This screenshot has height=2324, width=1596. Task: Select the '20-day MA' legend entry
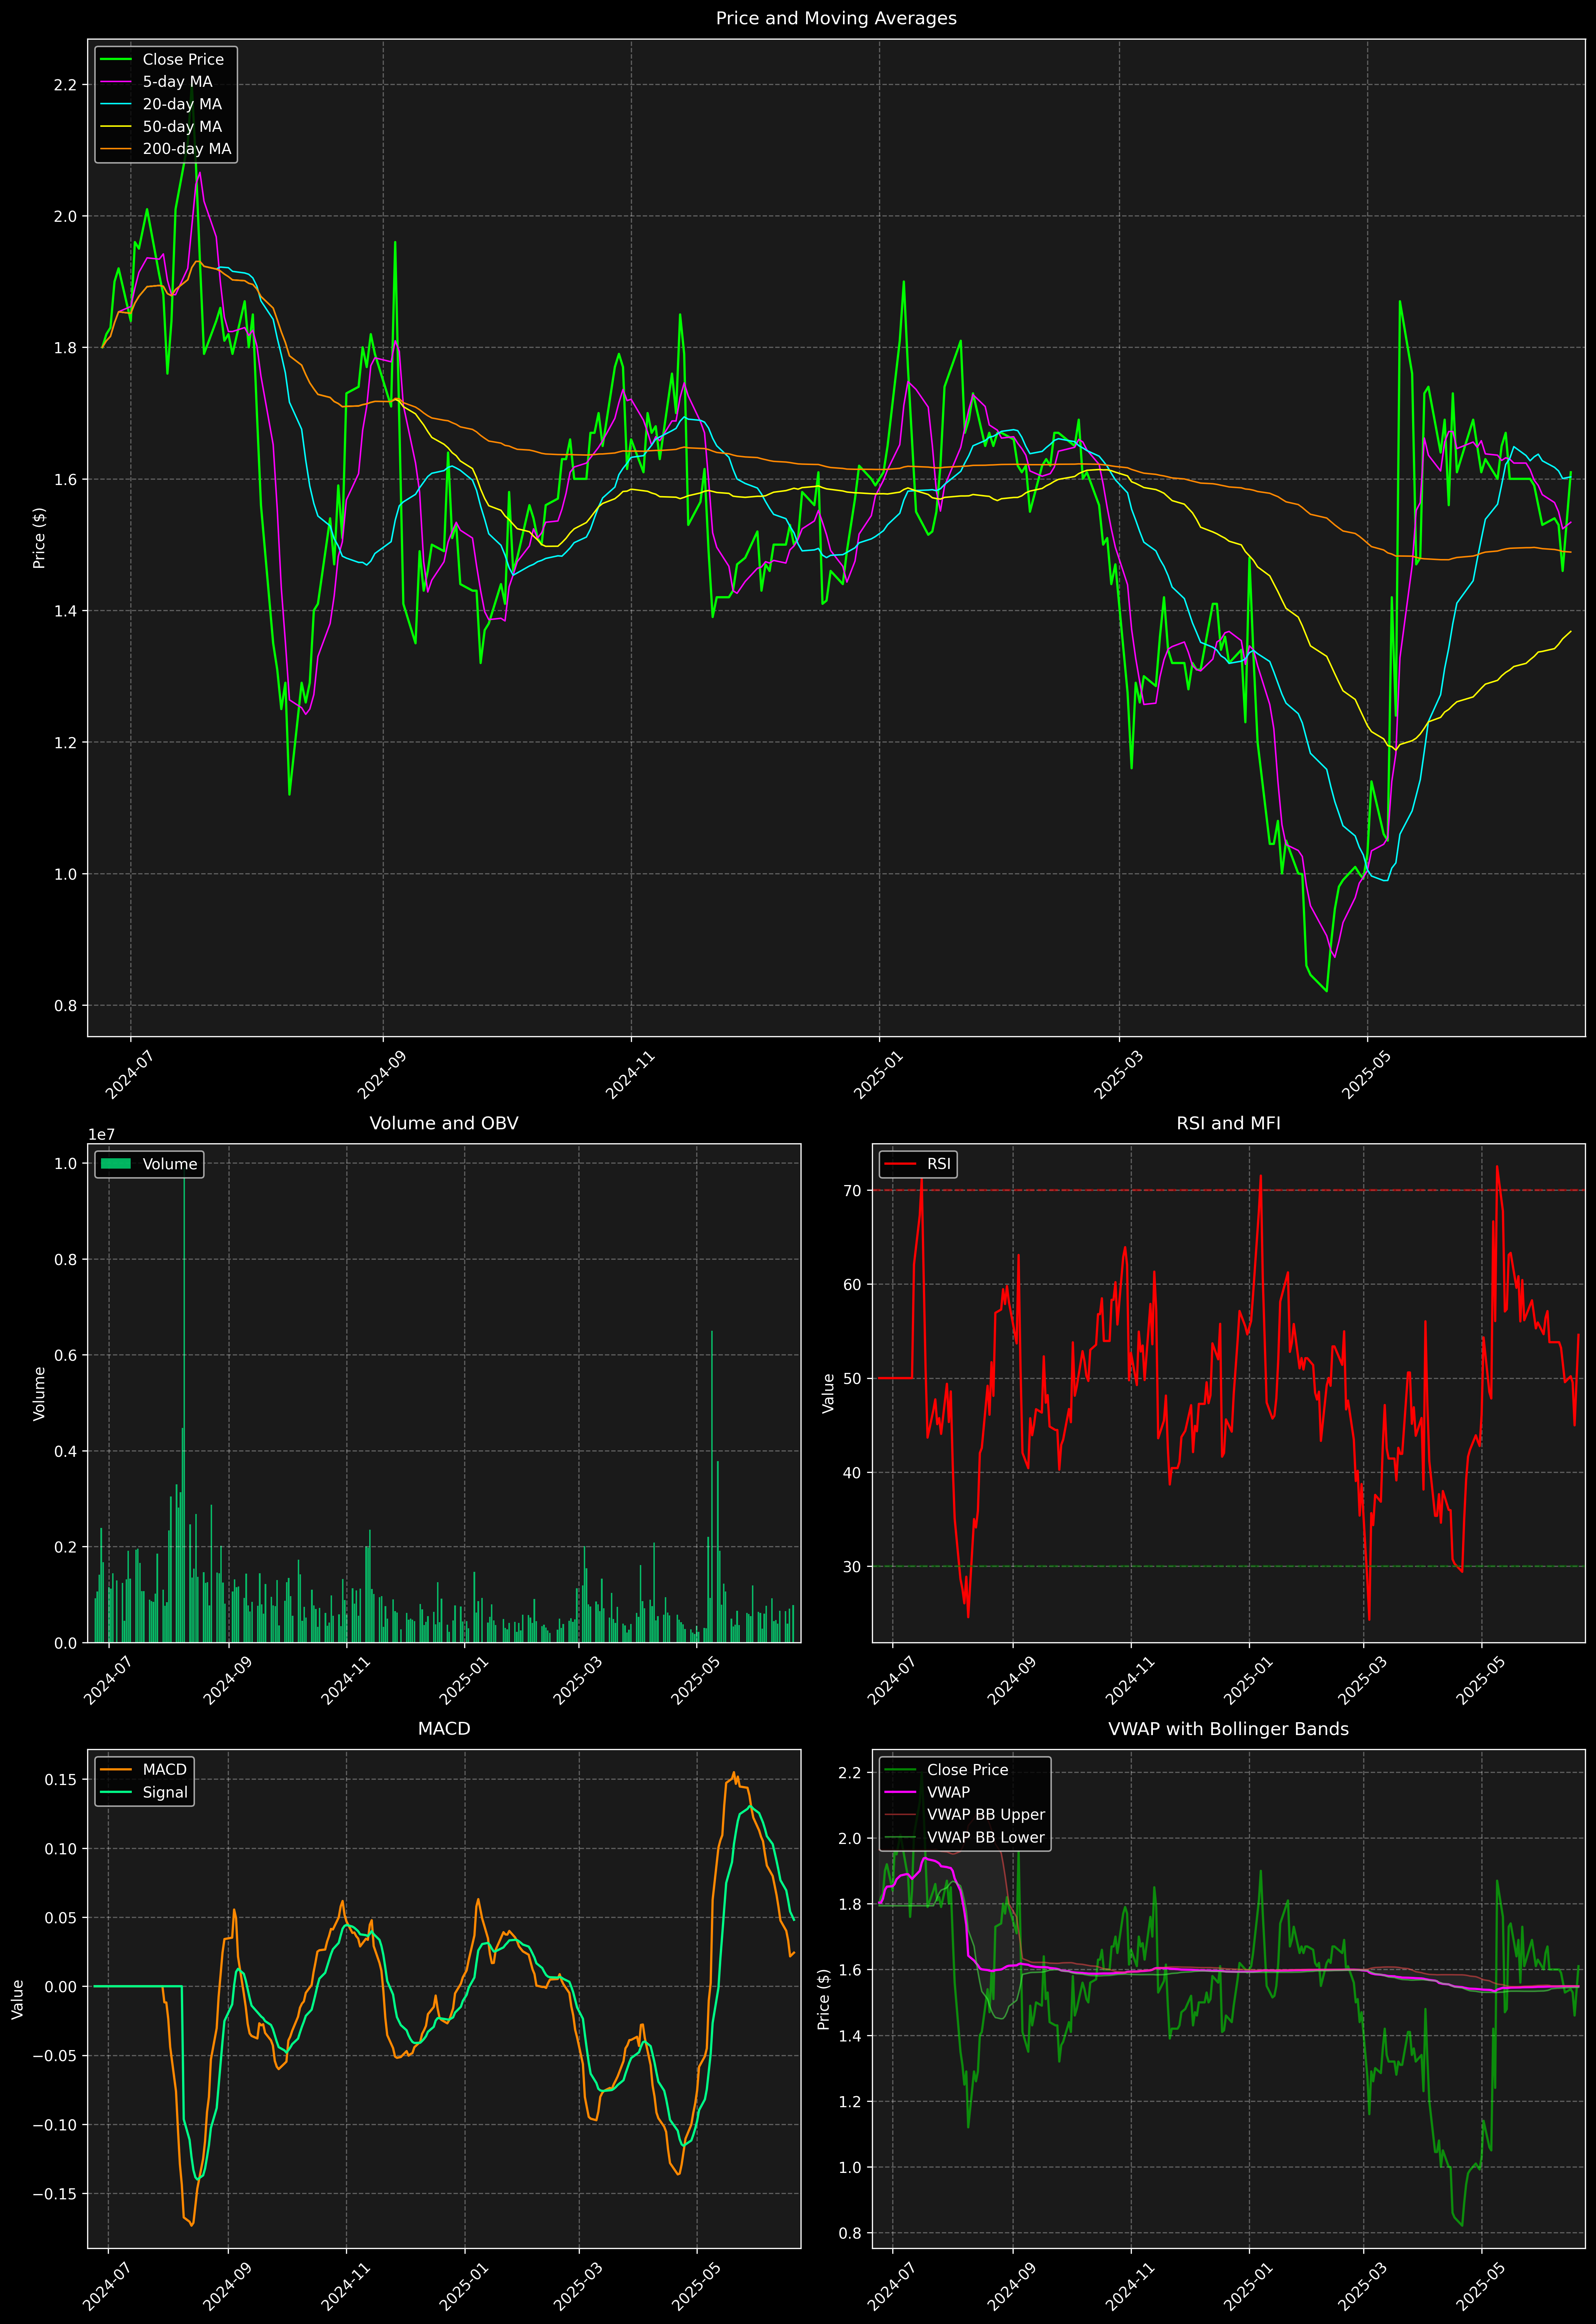pos(182,104)
